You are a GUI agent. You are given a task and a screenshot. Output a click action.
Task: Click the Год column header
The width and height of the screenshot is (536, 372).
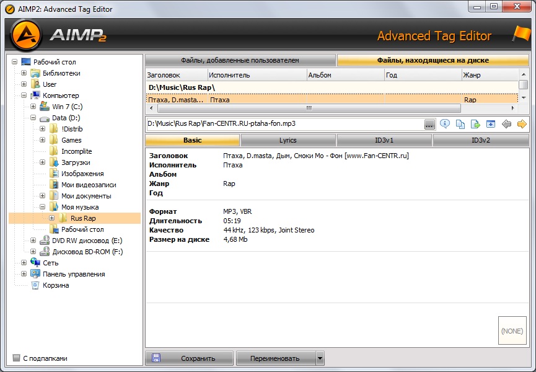click(423, 75)
